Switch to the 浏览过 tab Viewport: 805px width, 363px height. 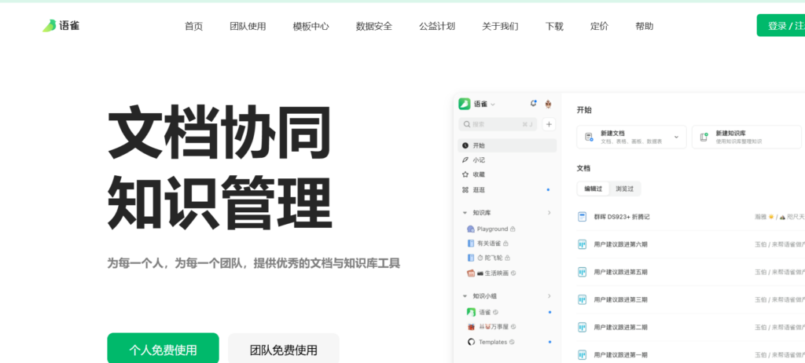click(x=625, y=189)
